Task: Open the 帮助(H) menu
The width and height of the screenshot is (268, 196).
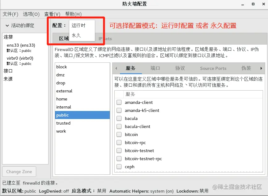Action: point(73,14)
